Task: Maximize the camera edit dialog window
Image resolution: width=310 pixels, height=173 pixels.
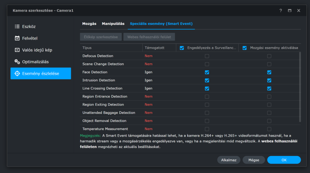Action: [x=289, y=11]
